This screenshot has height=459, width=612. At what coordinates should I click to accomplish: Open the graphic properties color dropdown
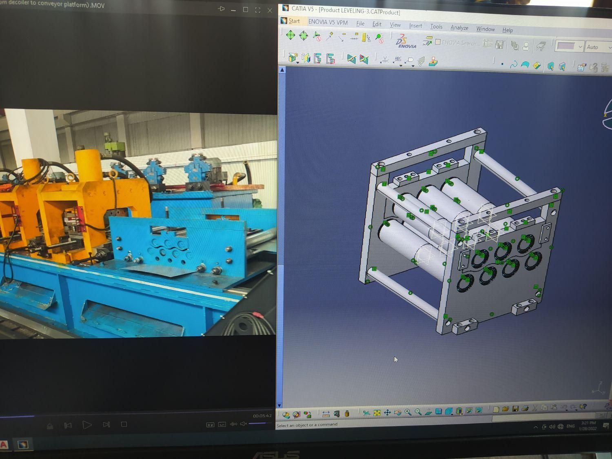(580, 47)
